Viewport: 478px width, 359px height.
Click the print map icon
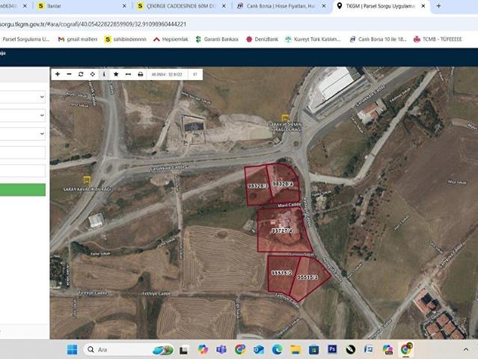point(140,74)
